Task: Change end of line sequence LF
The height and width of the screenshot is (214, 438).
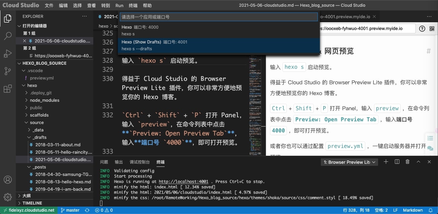Action: coord(395,210)
